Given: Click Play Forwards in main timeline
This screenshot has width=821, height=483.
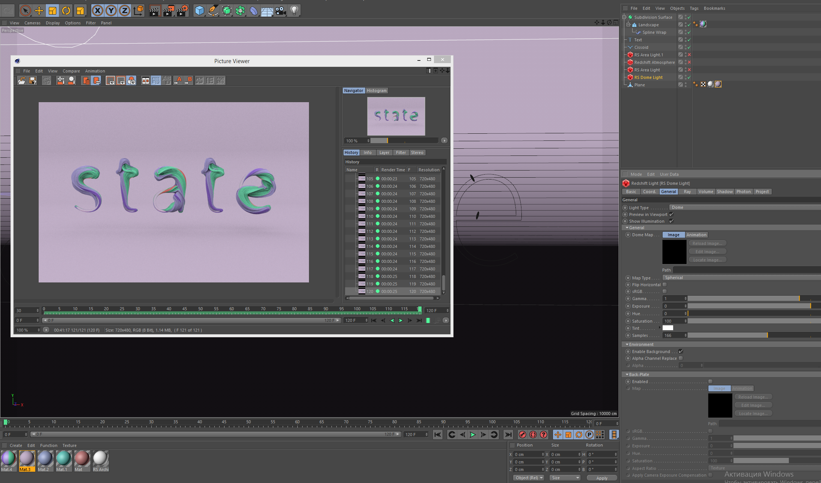Looking at the screenshot, I should [473, 435].
